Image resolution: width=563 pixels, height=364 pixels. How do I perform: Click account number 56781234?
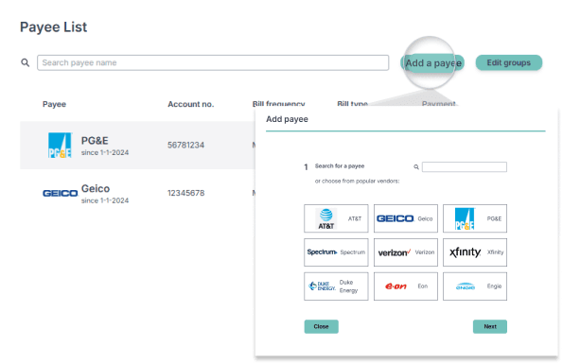(185, 146)
